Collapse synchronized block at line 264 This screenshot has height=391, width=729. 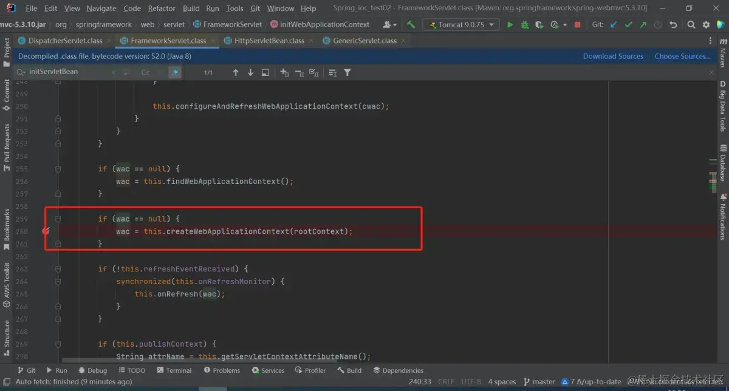coord(58,281)
